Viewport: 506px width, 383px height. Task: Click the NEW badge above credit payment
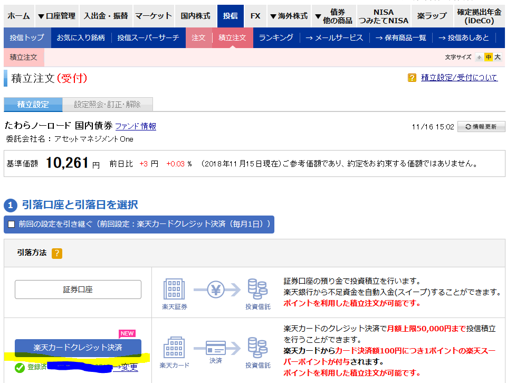point(127,333)
